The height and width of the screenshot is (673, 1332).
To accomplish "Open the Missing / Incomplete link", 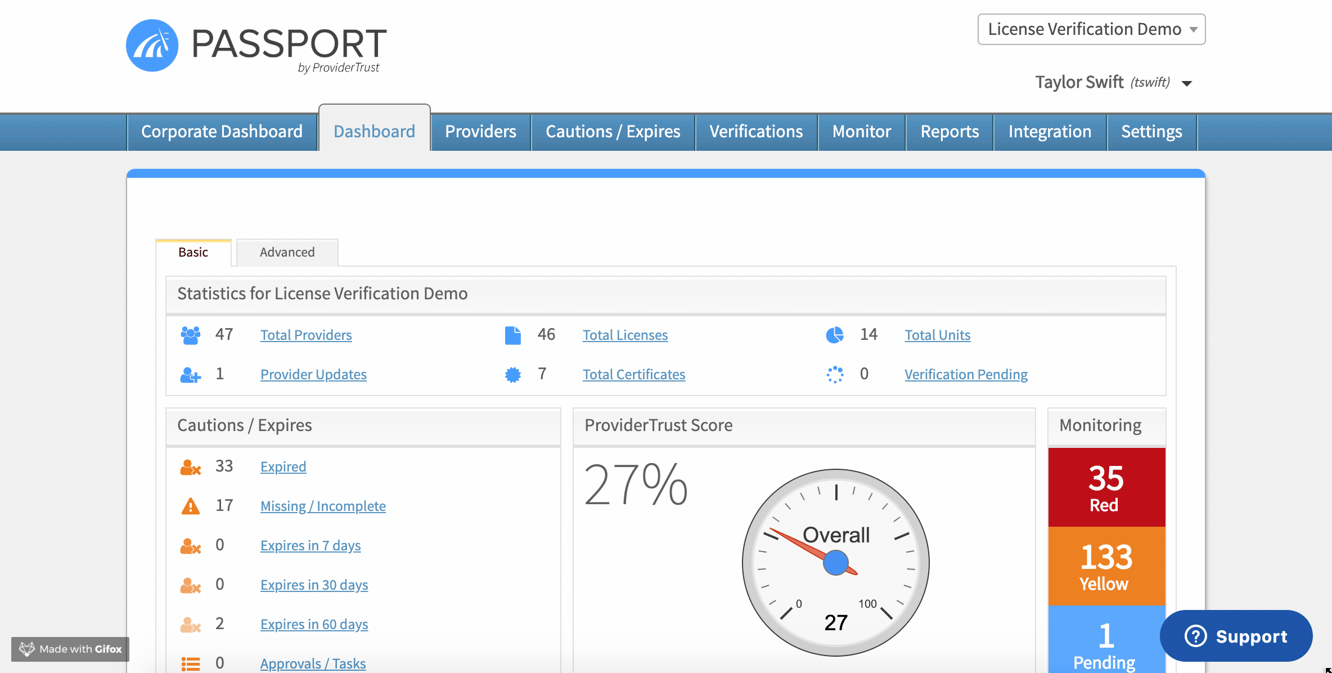I will [323, 506].
